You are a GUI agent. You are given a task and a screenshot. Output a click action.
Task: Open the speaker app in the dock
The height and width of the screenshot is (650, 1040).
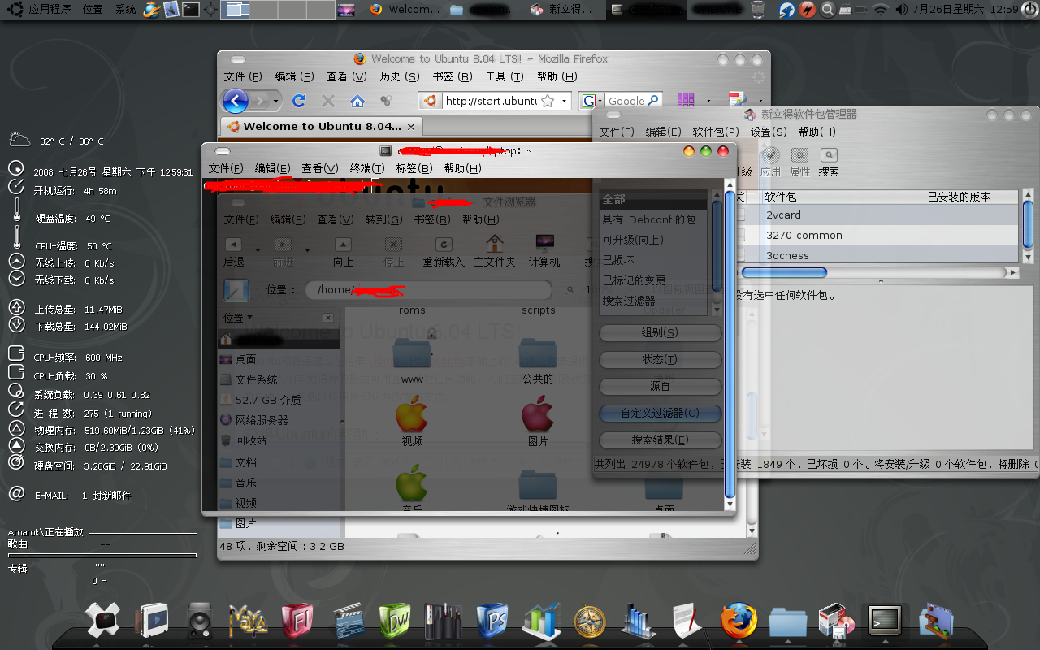click(199, 622)
